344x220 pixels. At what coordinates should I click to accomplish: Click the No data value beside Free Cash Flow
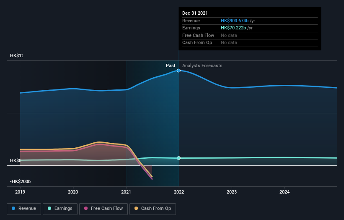tap(229, 35)
